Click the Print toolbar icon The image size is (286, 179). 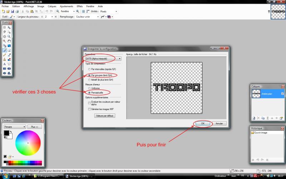click(x=17, y=11)
